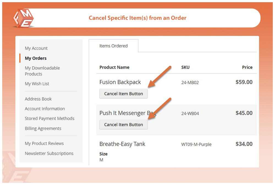Open My Wish List

[x=37, y=84]
